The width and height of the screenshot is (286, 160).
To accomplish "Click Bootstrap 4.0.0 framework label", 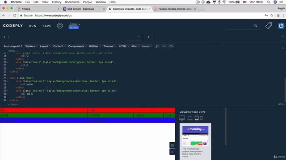I will point(13,46).
